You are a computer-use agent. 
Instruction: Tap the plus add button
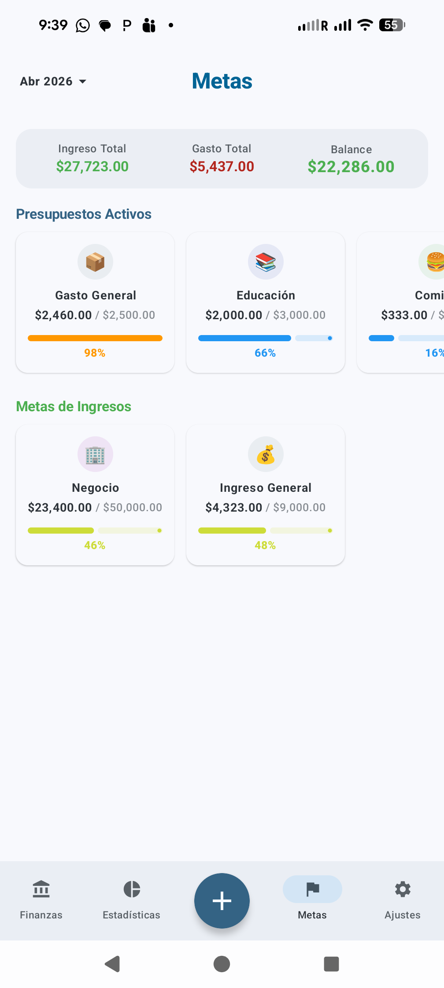pos(222,901)
